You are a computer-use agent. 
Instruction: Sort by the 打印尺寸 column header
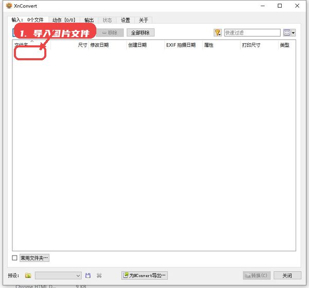pyautogui.click(x=260, y=45)
